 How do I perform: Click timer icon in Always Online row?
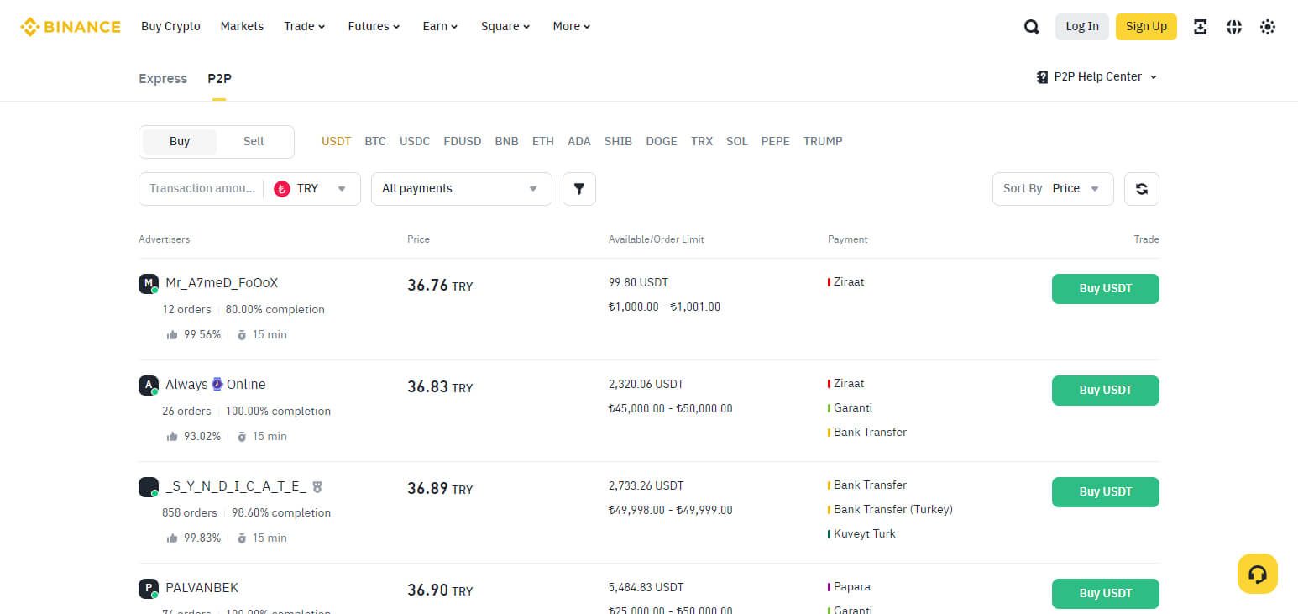tap(242, 437)
